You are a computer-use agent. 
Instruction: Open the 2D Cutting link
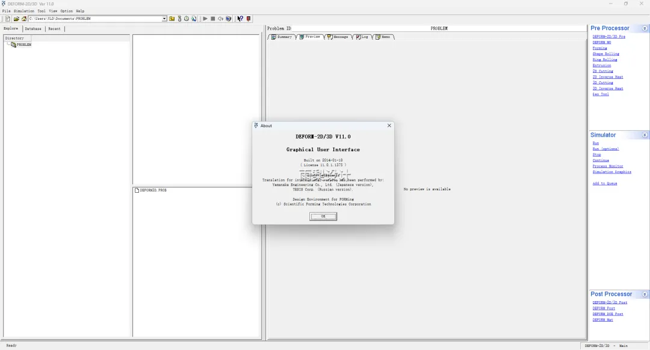[602, 71]
